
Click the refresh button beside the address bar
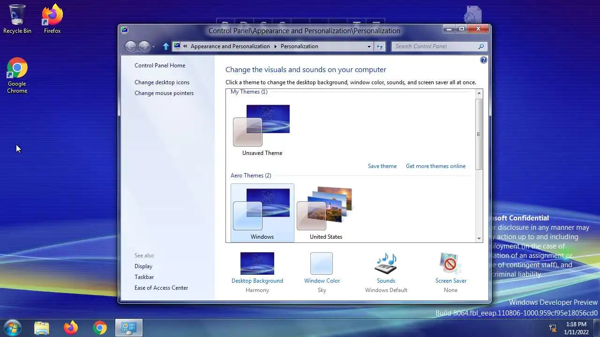tap(380, 46)
